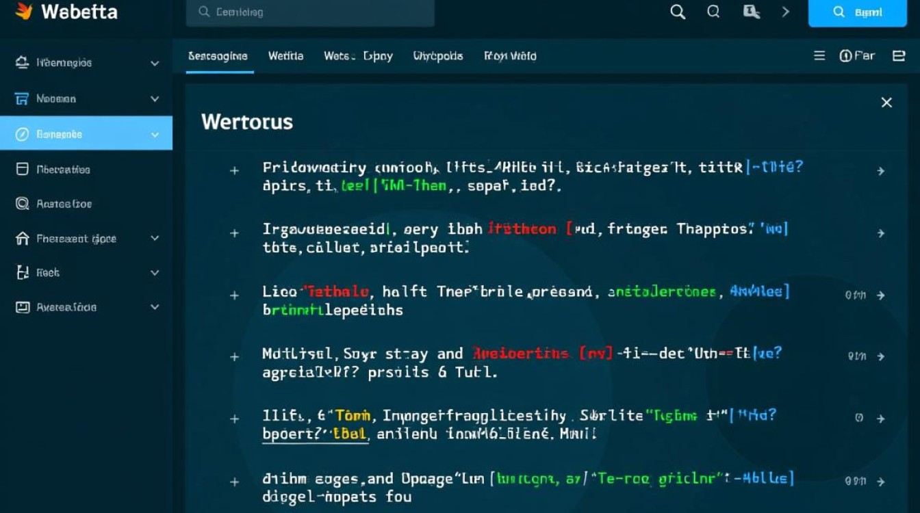
Task: Click the arrow on the Pridowoatiry row
Action: point(881,171)
